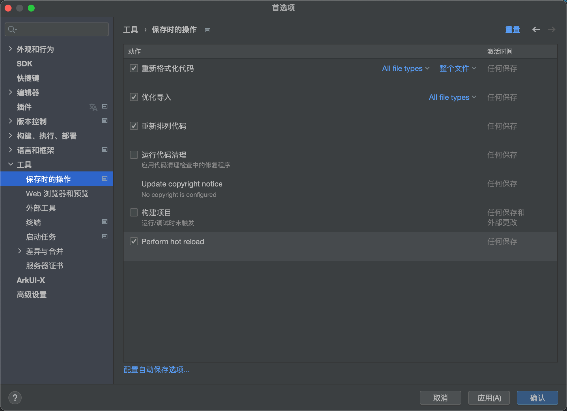Open help with the question mark icon
Screen dimensions: 567x411
click(15, 398)
